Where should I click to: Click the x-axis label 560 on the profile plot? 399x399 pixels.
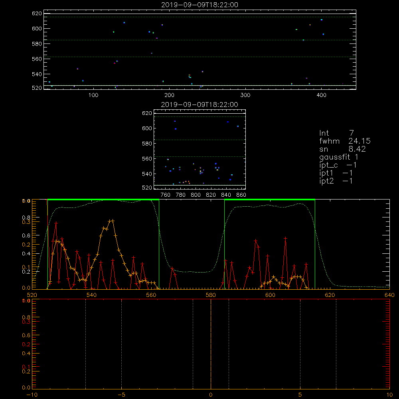151,295
